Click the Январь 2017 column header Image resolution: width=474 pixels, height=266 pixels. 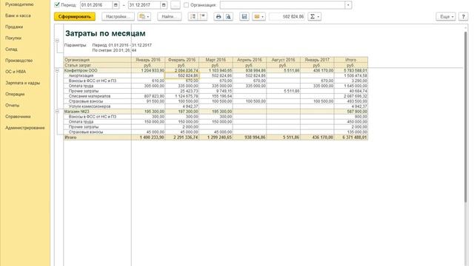point(317,60)
